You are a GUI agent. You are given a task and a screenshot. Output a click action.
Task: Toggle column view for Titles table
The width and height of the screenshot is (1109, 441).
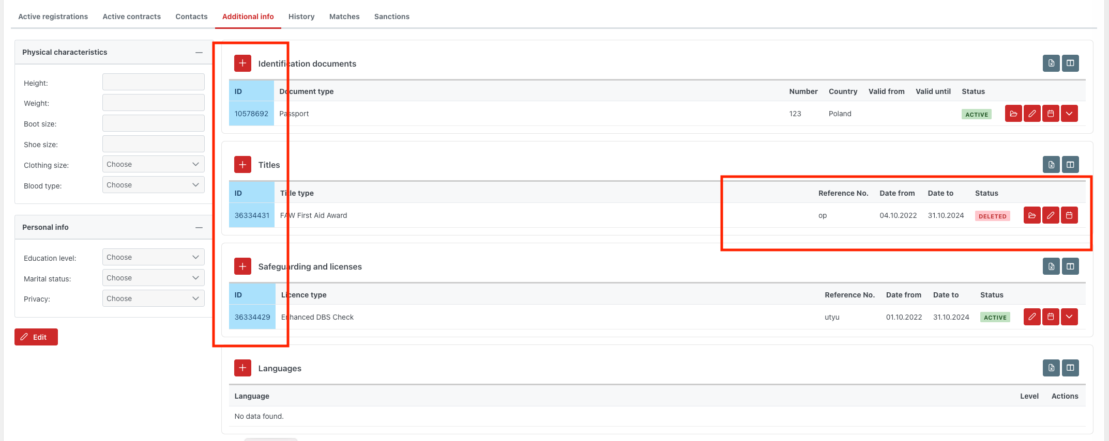[x=1070, y=165]
